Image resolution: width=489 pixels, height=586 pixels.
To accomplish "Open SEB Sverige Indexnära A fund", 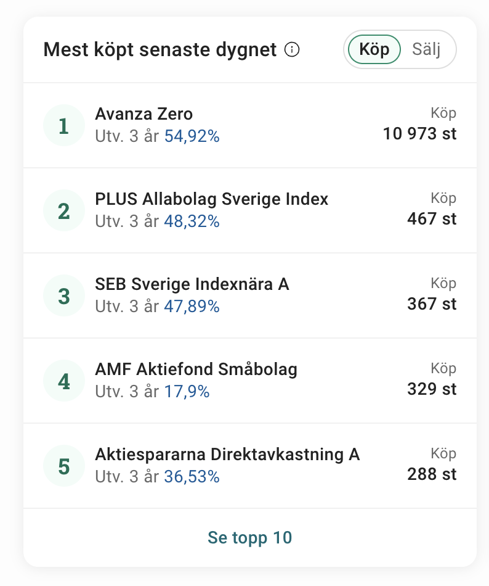I will click(x=192, y=284).
